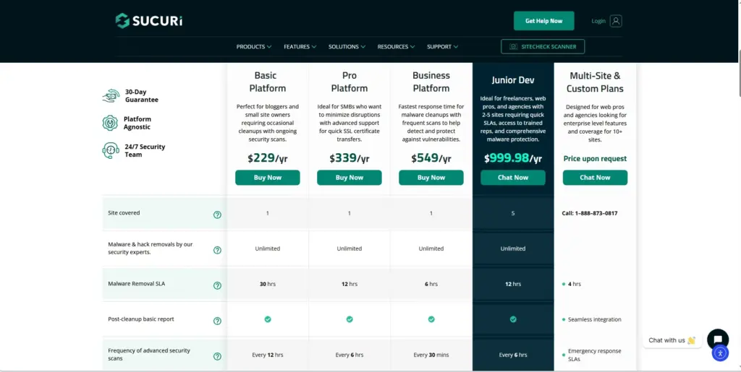This screenshot has width=741, height=372.
Task: Open the Support navigation menu
Action: [442, 47]
